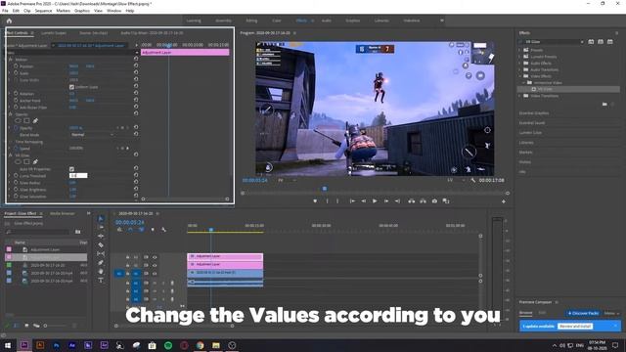Switch to Editing workspace tab
626x352 pixels.
(x=251, y=21)
